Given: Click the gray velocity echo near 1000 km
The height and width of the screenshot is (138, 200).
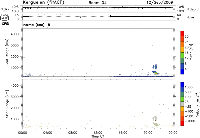Looking at the screenshot, I should click(154, 118).
